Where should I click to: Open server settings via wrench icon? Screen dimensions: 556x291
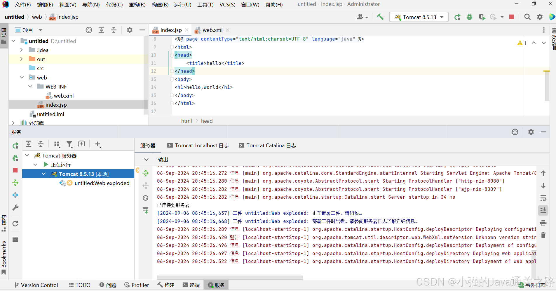[x=15, y=207]
